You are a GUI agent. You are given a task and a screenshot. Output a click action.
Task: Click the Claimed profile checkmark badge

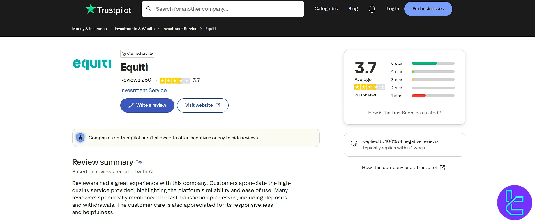tap(124, 54)
